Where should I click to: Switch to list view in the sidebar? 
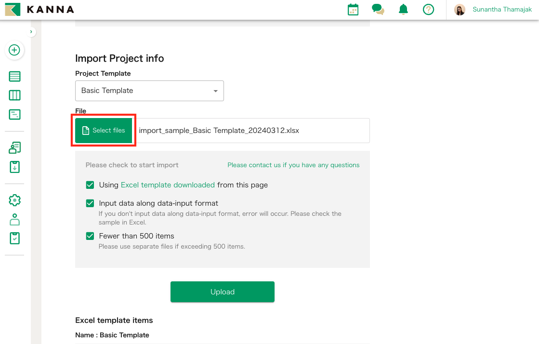click(x=14, y=76)
